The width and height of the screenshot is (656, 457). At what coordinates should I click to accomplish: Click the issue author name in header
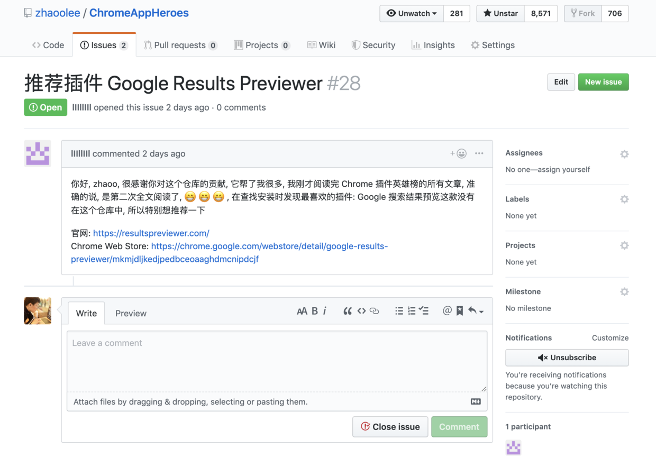[81, 107]
